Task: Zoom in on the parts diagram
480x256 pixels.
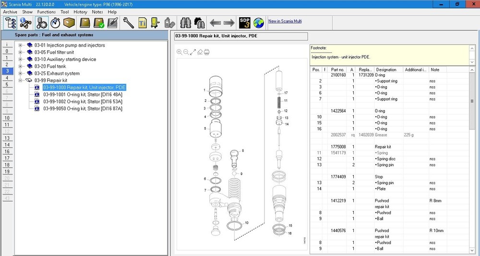Action: [180, 52]
